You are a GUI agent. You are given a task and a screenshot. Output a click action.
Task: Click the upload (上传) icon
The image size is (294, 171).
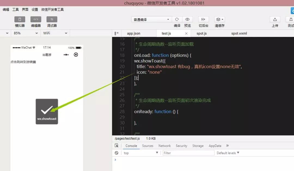point(275,19)
